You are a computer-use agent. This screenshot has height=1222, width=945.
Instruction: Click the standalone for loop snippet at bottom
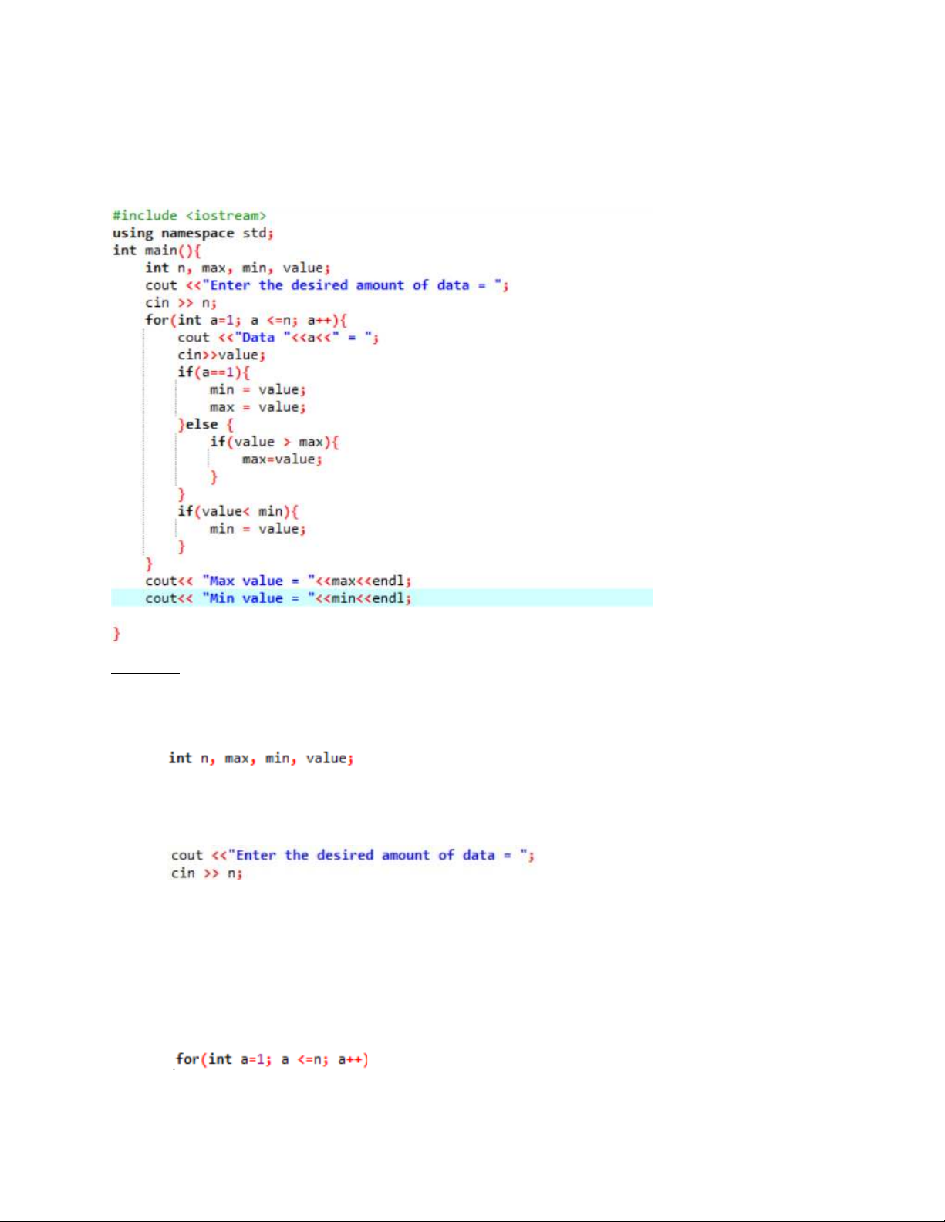pos(272,1059)
